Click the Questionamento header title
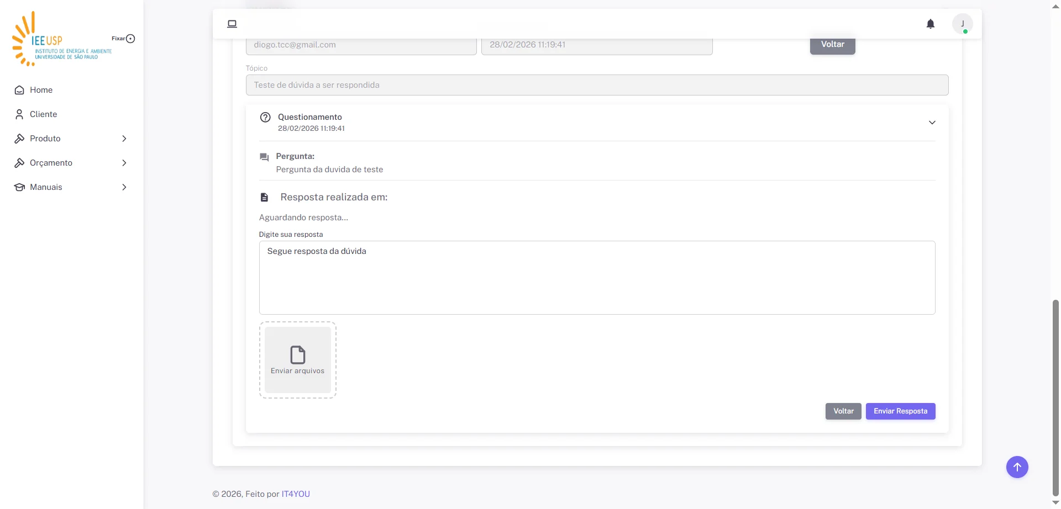This screenshot has width=1061, height=509. tap(310, 117)
